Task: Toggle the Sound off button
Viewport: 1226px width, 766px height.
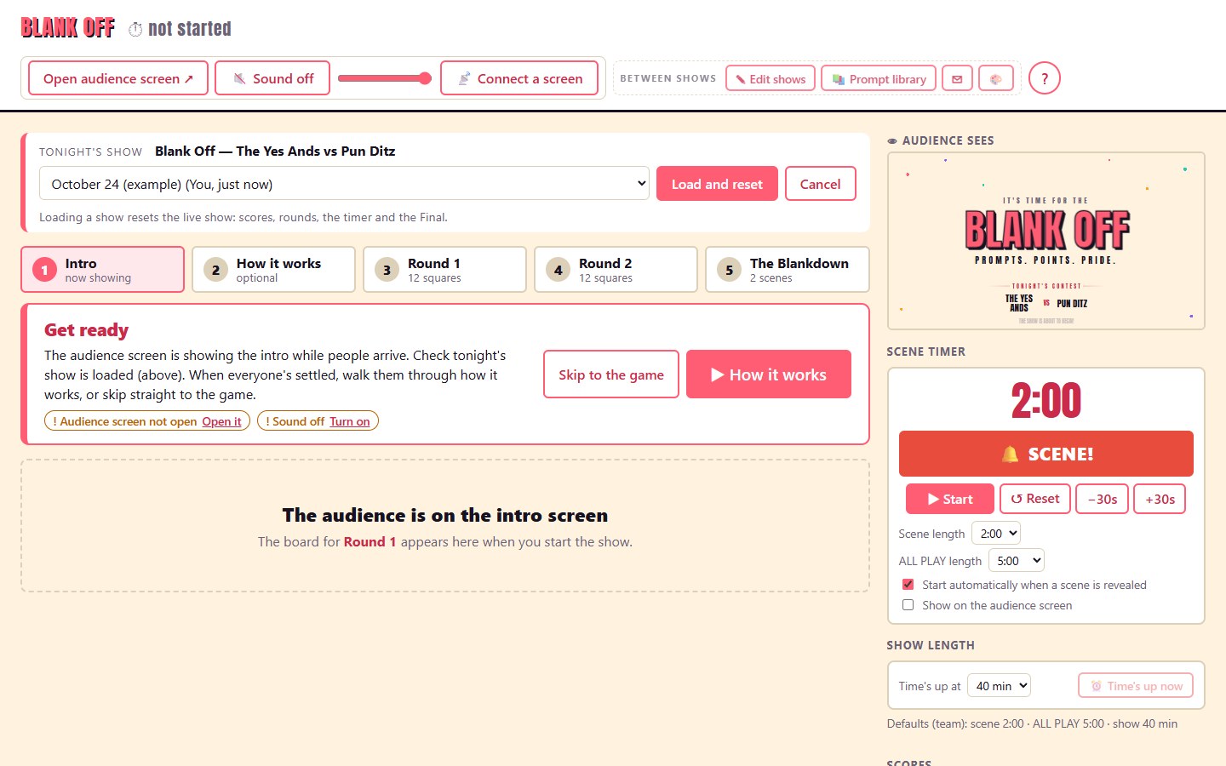Action: (272, 78)
